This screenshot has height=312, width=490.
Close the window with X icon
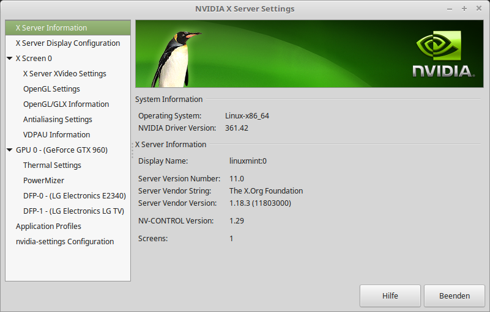click(479, 9)
